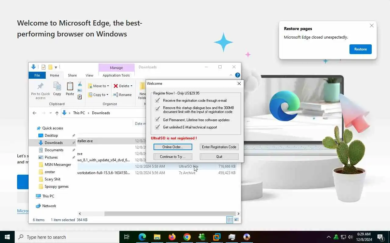This screenshot has width=390, height=243.
Task: Click the Continue to Try... button
Action: (x=173, y=157)
